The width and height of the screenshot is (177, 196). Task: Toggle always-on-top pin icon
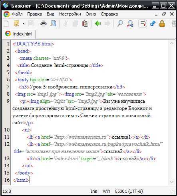click(x=153, y=24)
